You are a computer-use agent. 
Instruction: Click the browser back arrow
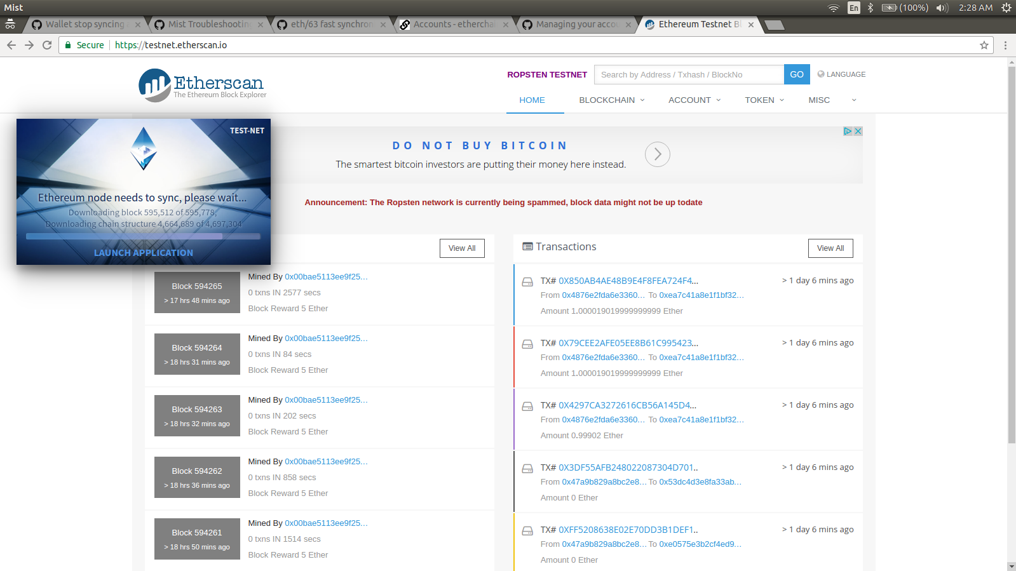point(11,45)
